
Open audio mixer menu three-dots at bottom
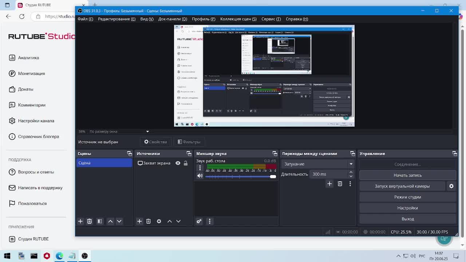[209, 221]
